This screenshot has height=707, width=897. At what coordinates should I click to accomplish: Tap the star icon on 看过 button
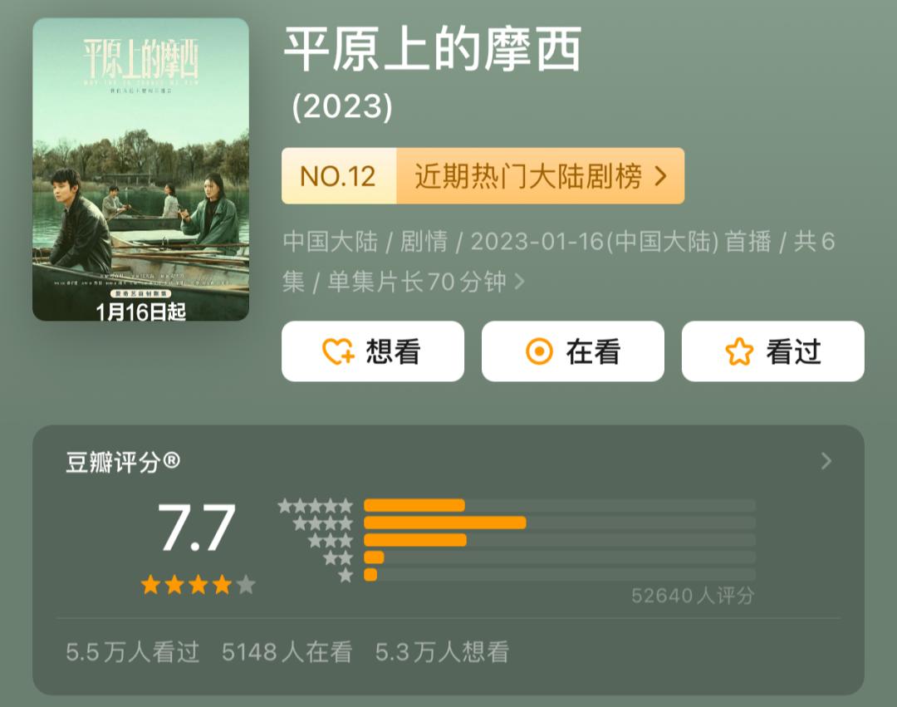pyautogui.click(x=739, y=351)
